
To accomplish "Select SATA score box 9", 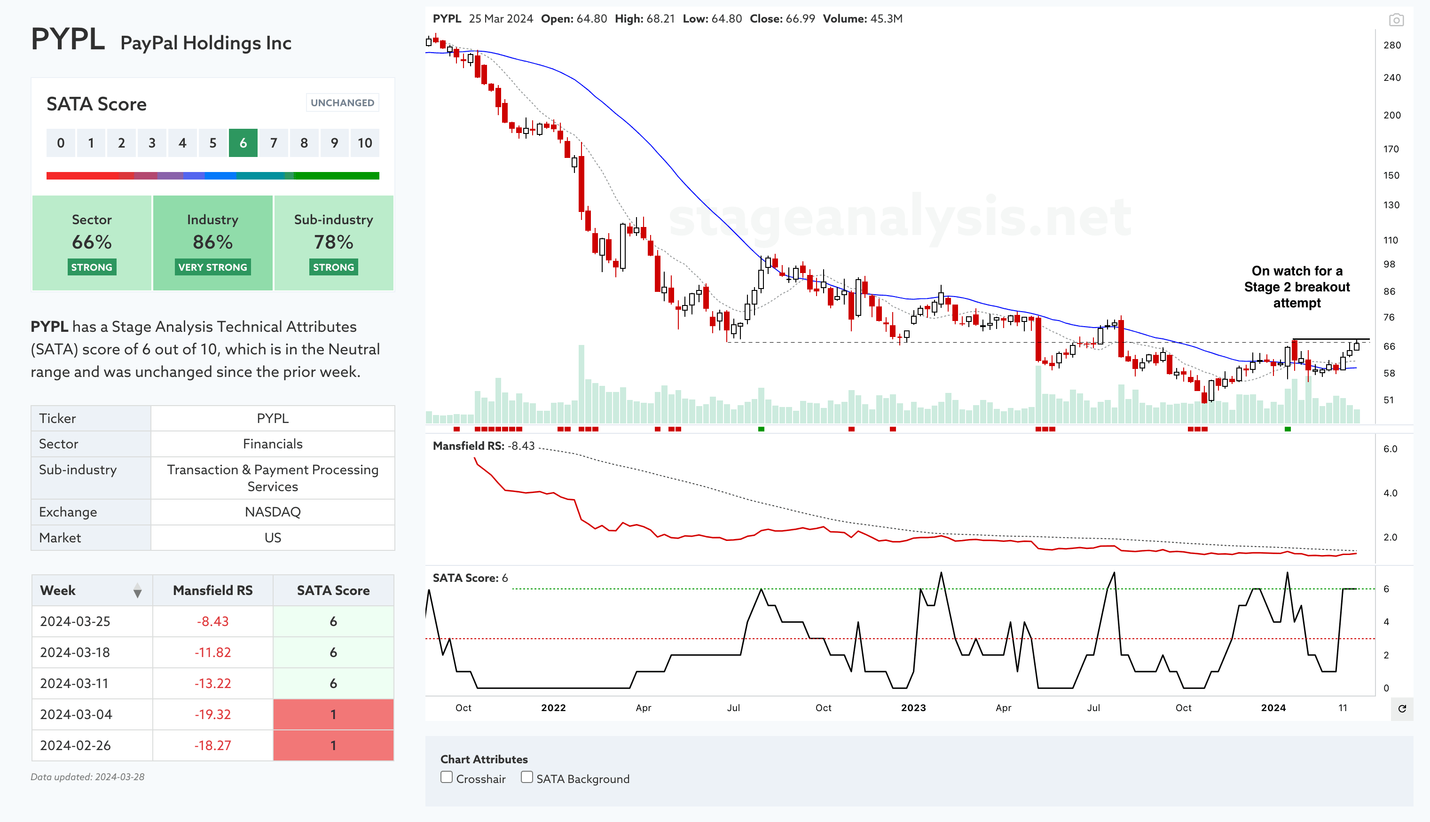I will point(335,143).
